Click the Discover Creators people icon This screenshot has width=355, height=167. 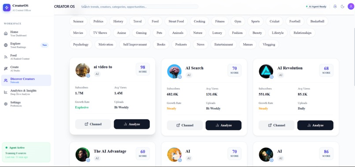6,81
